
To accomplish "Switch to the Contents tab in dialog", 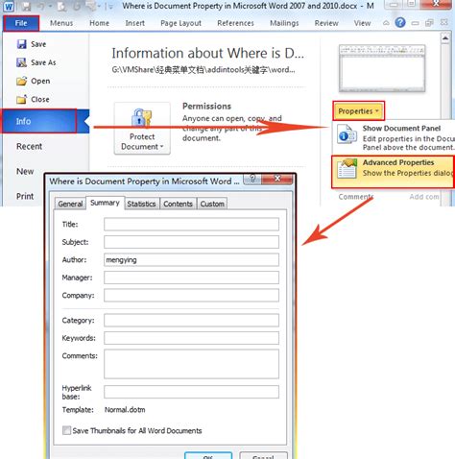I will pyautogui.click(x=178, y=204).
